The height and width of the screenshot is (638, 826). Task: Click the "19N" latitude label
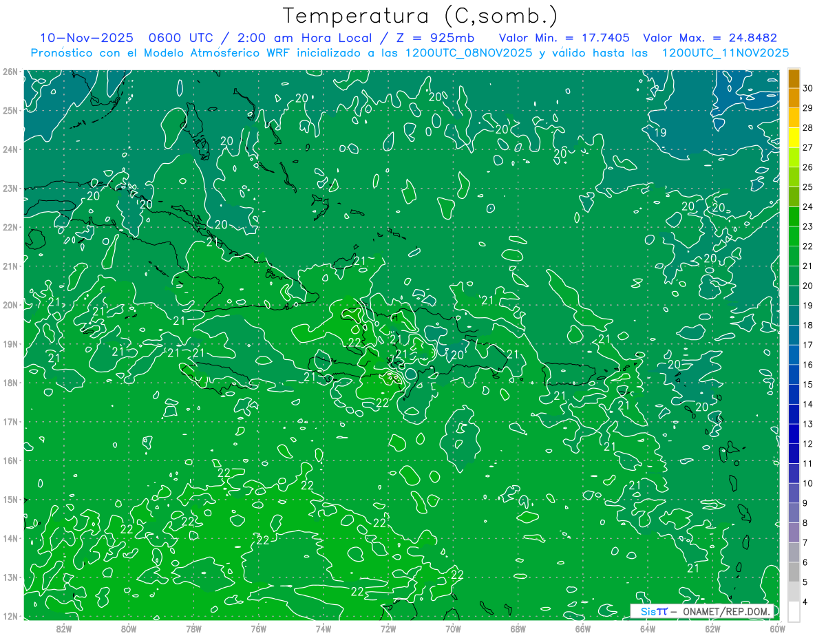tap(10, 344)
